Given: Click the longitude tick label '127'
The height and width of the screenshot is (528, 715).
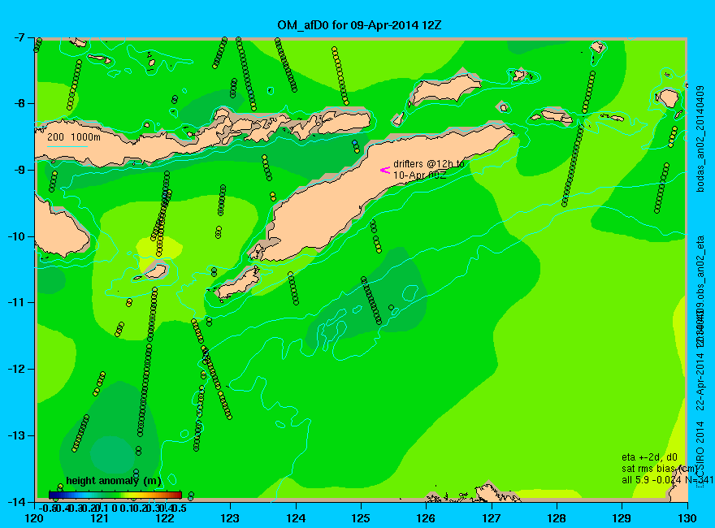Looking at the screenshot, I should coord(492,518).
